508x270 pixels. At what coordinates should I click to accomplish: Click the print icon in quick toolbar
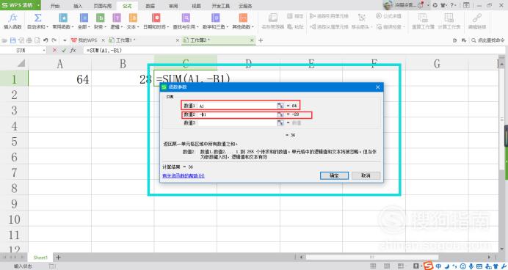click(29, 40)
